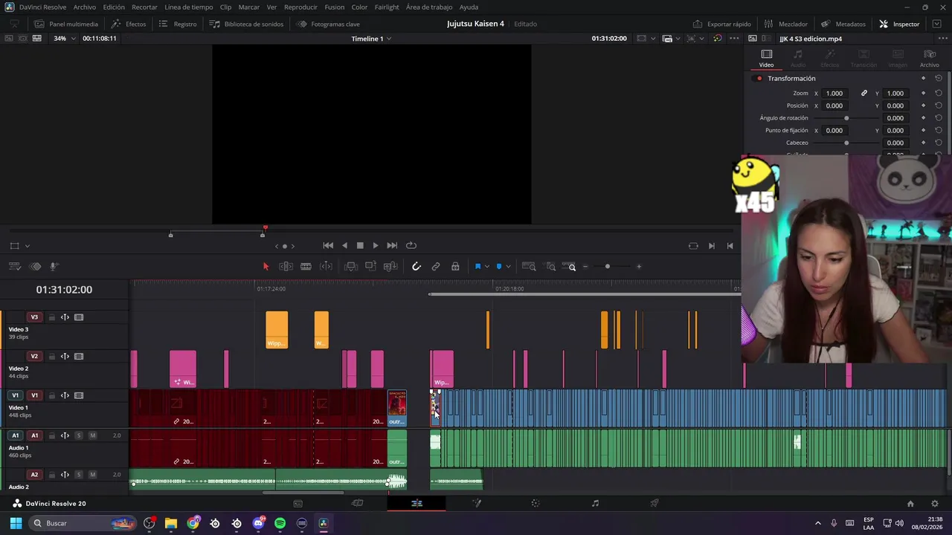This screenshot has width=952, height=535.
Task: Disable Video 2 track filmstrip icon
Action: click(79, 357)
